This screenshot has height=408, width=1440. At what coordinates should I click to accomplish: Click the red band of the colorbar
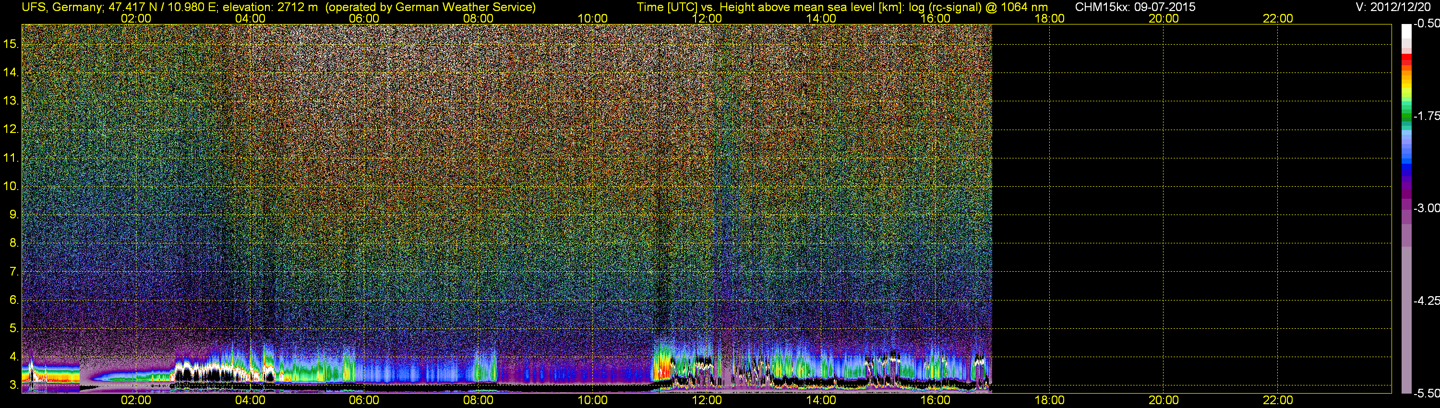point(1406,60)
